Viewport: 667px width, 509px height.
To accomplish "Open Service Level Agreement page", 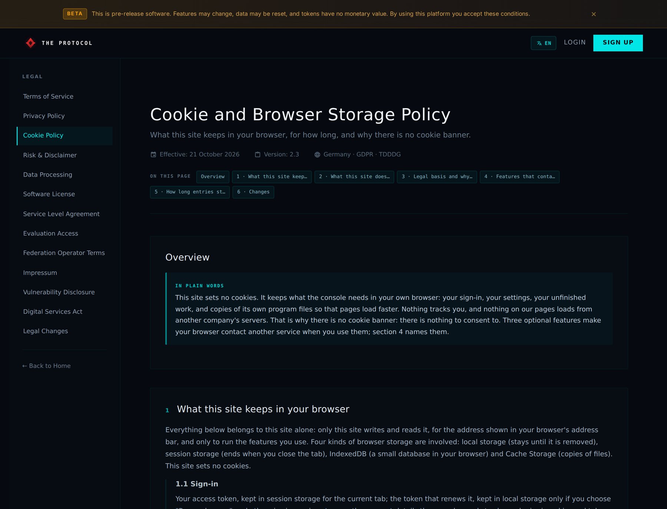I will coord(65,214).
